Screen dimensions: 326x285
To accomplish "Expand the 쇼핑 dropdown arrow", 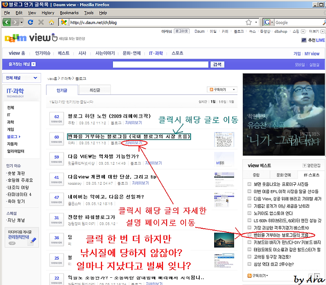I will pyautogui.click(x=303, y=31).
